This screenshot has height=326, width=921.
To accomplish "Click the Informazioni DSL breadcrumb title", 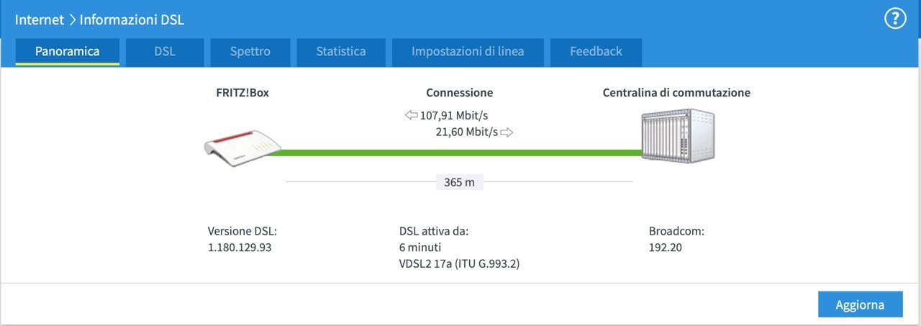I will tap(132, 20).
